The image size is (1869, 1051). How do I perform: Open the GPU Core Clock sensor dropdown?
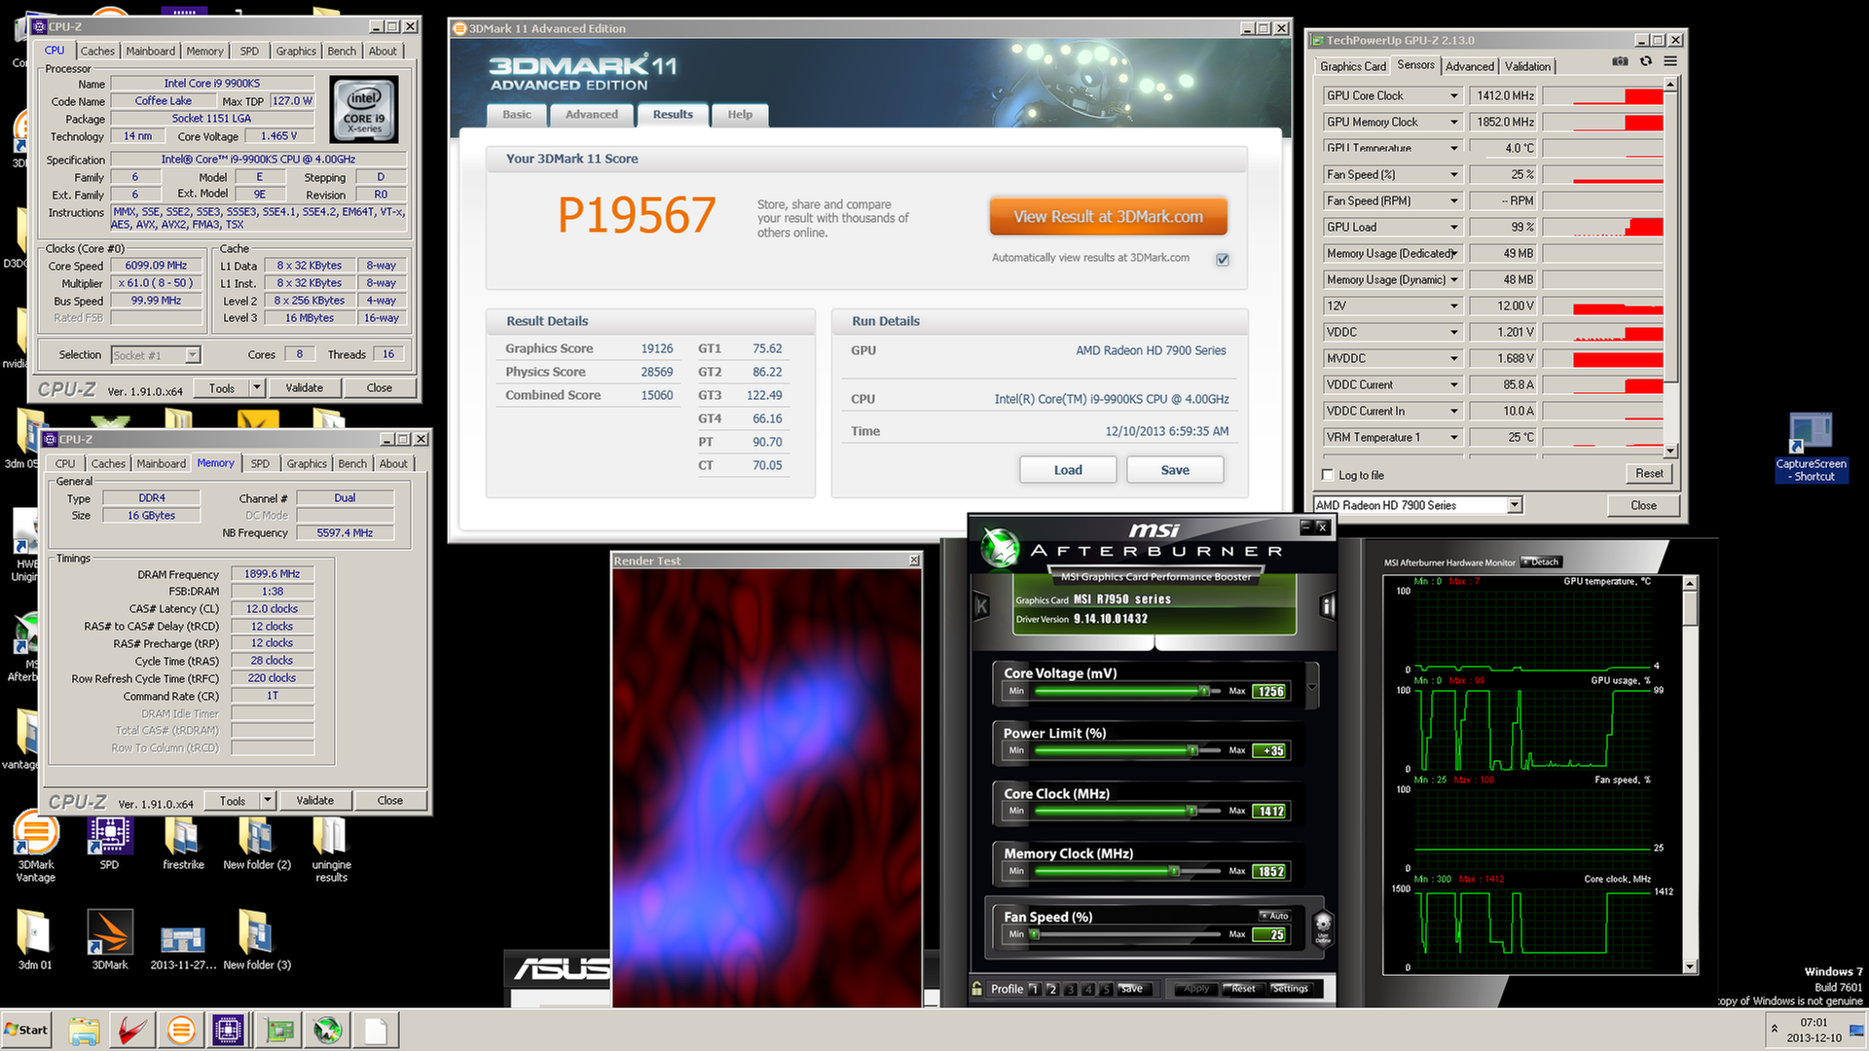point(1454,95)
